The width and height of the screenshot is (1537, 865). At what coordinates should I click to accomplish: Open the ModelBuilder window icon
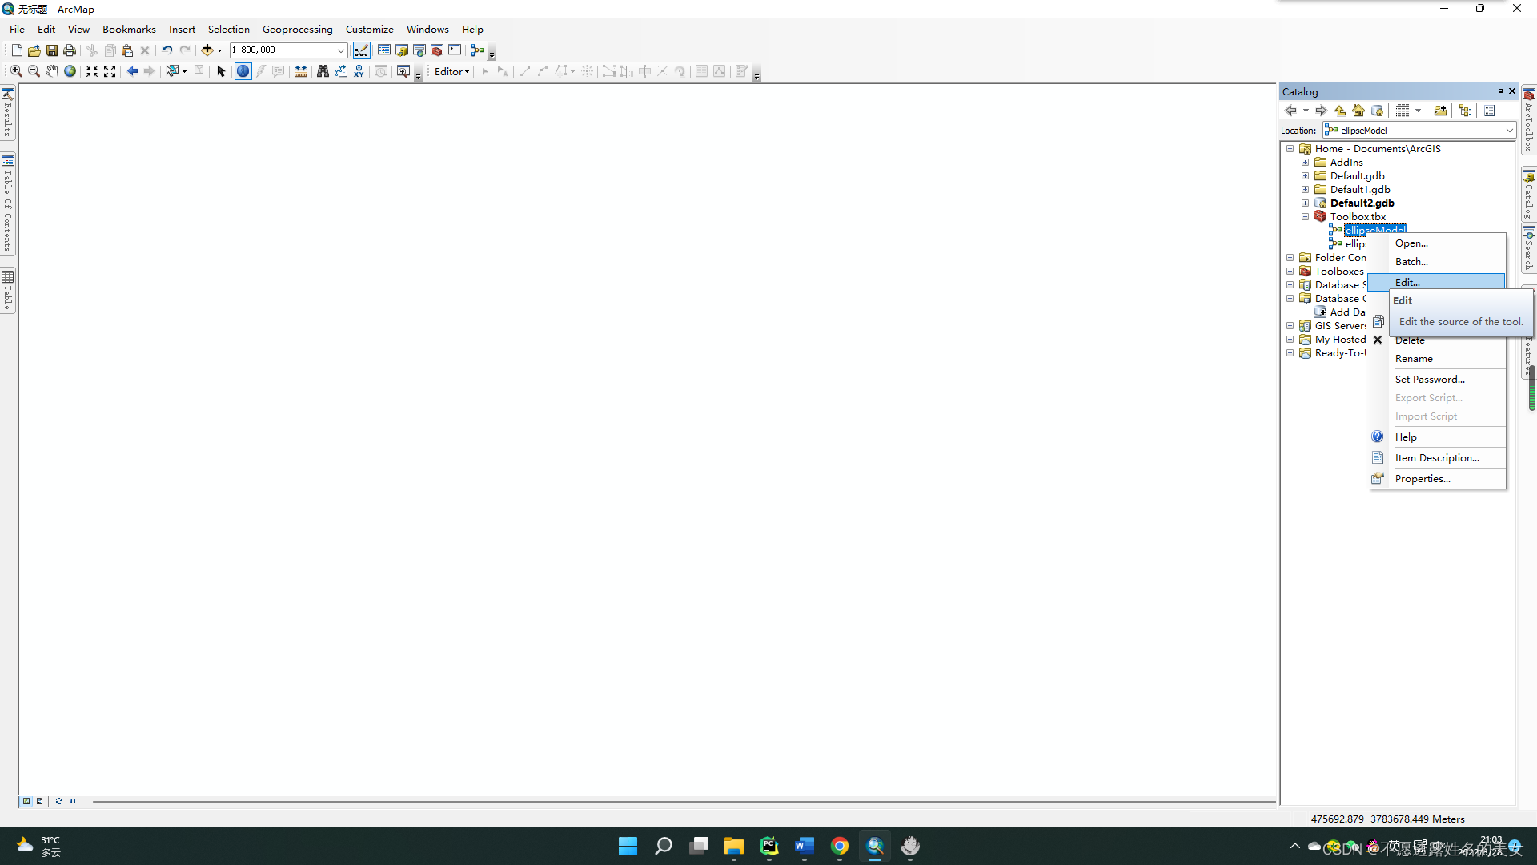477,50
